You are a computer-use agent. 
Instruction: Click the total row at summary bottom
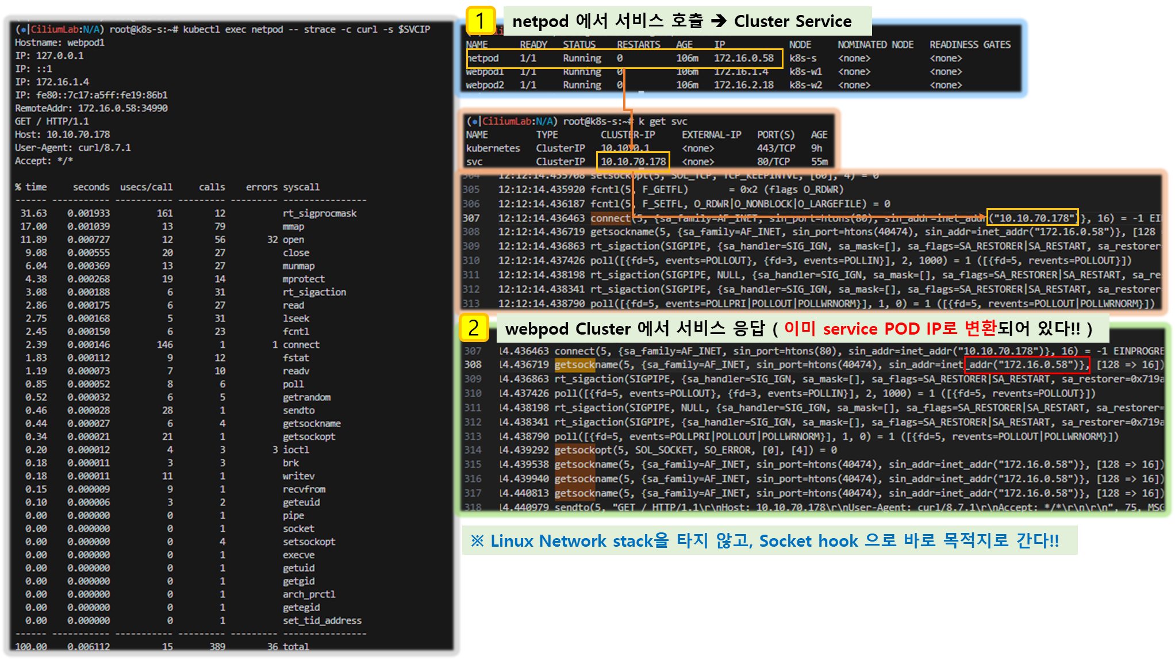pos(295,647)
